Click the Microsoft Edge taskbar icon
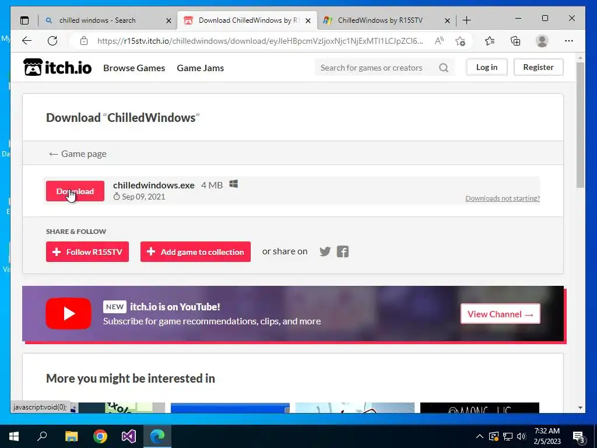Screen dimensions: 597x448 [157, 436]
